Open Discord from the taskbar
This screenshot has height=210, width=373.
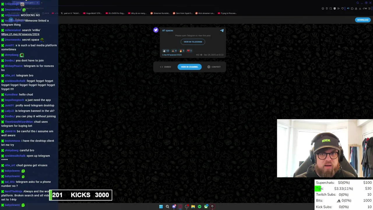pyautogui.click(x=174, y=206)
